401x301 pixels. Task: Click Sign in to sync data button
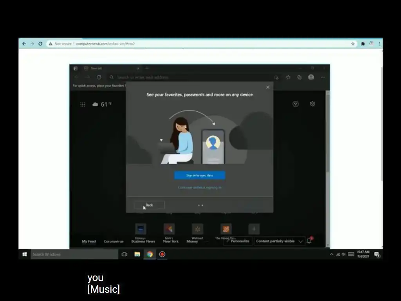[x=200, y=175]
